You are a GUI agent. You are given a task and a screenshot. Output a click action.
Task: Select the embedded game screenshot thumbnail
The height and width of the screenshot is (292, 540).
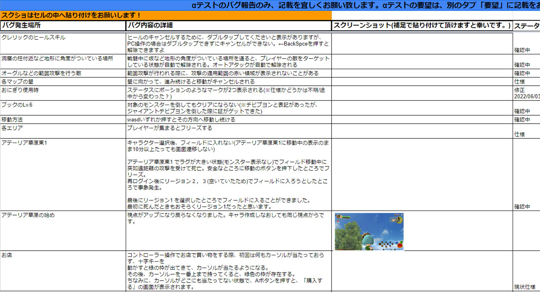coord(369,231)
